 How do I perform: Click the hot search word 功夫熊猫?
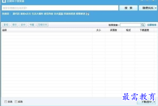point(58,14)
